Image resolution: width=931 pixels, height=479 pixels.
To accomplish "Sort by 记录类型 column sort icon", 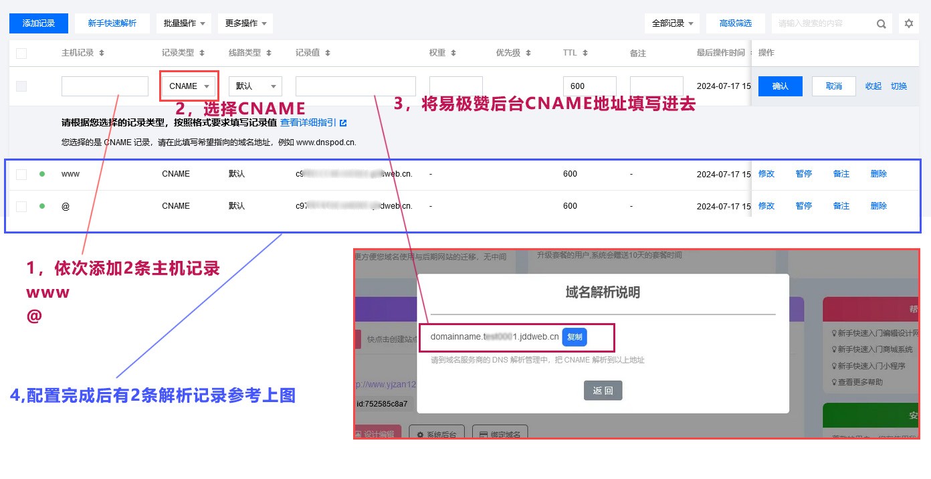I will tap(202, 53).
